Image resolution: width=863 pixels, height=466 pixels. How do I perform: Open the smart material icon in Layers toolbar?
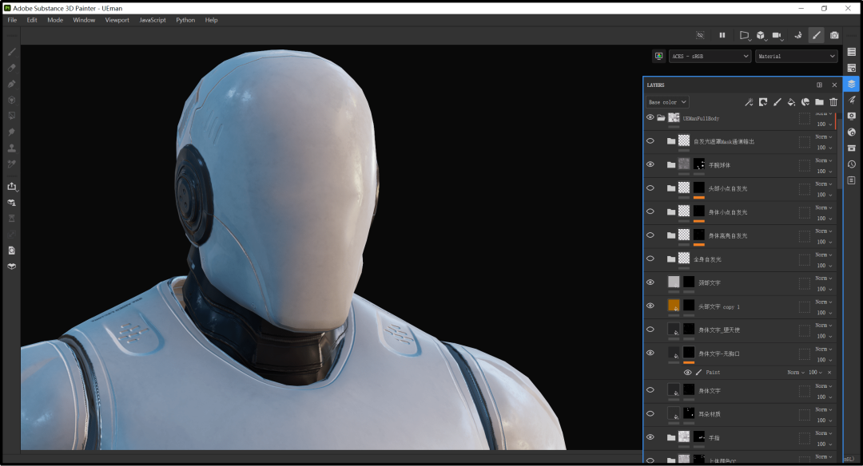pos(805,102)
